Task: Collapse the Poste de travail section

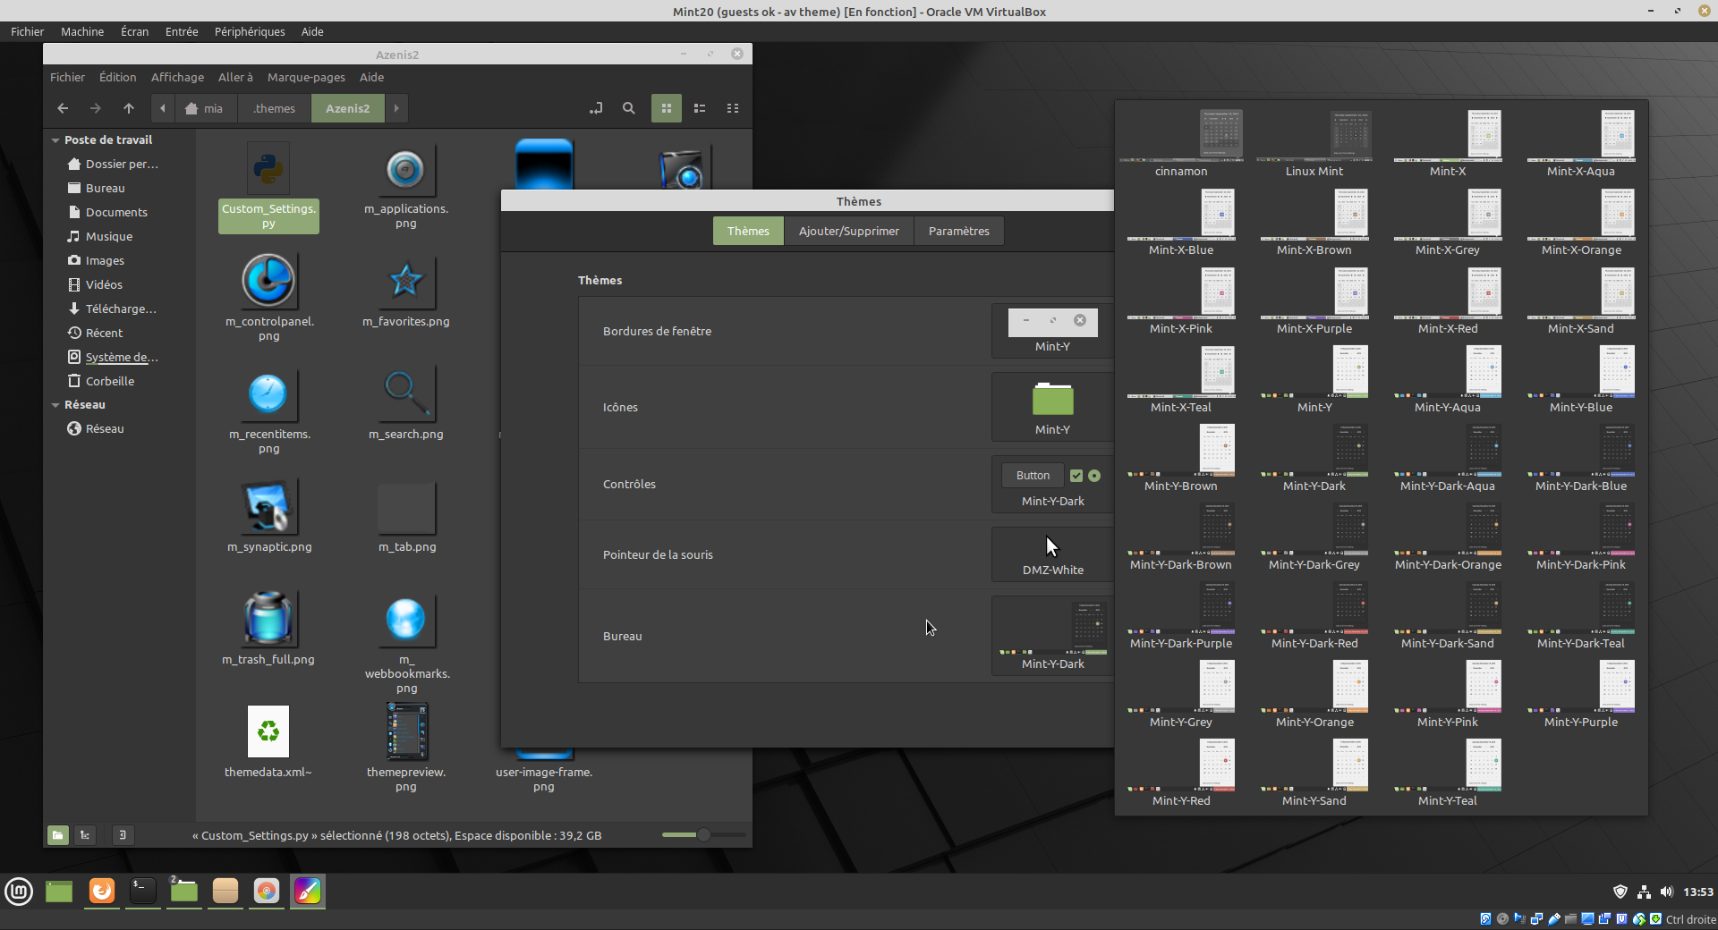Action: [x=55, y=140]
